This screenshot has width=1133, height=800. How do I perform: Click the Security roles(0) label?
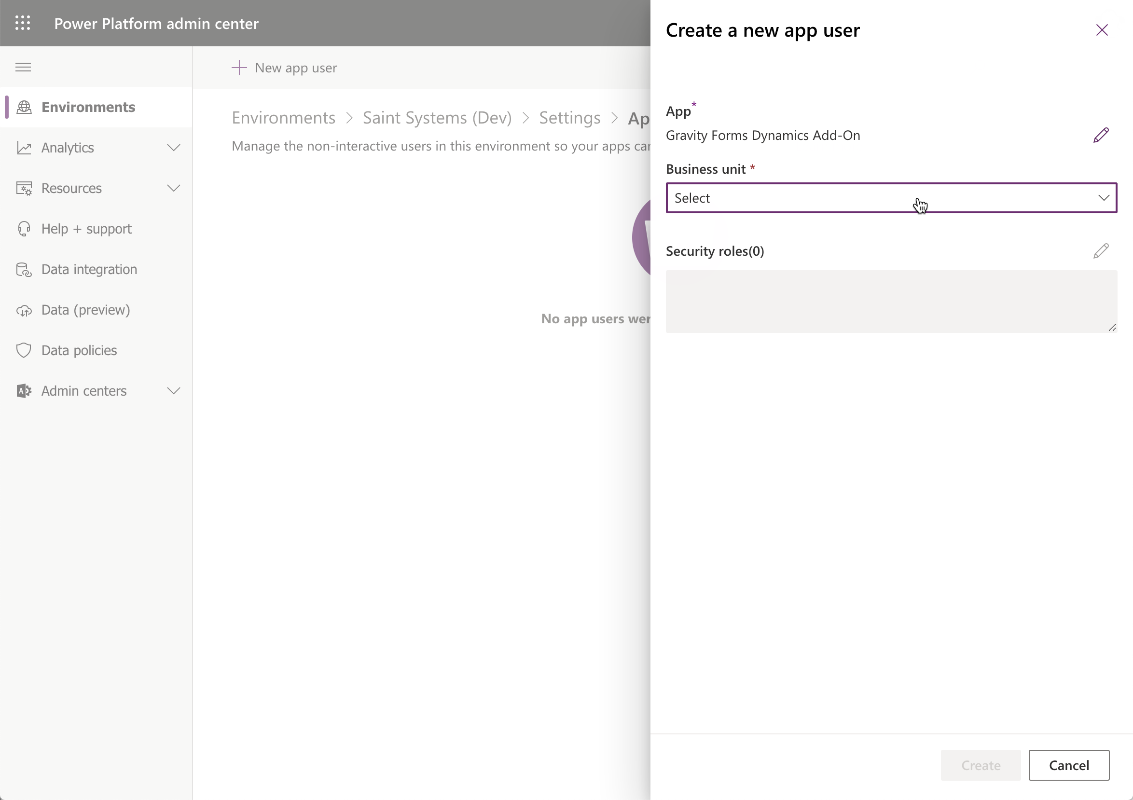(715, 251)
